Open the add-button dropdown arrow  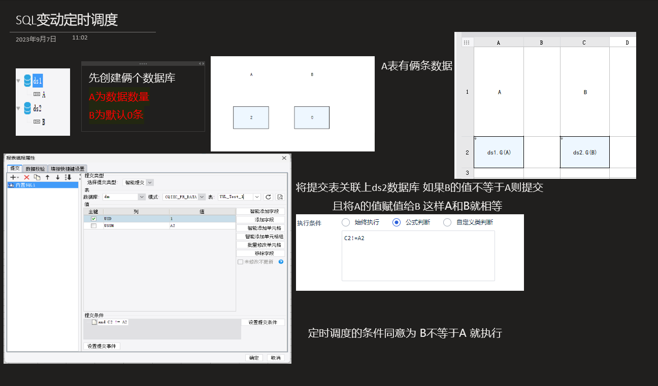pos(18,178)
